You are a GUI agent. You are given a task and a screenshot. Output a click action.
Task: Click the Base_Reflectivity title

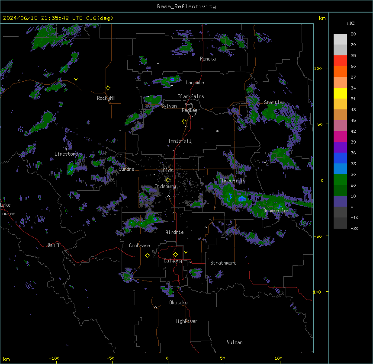point(186,6)
